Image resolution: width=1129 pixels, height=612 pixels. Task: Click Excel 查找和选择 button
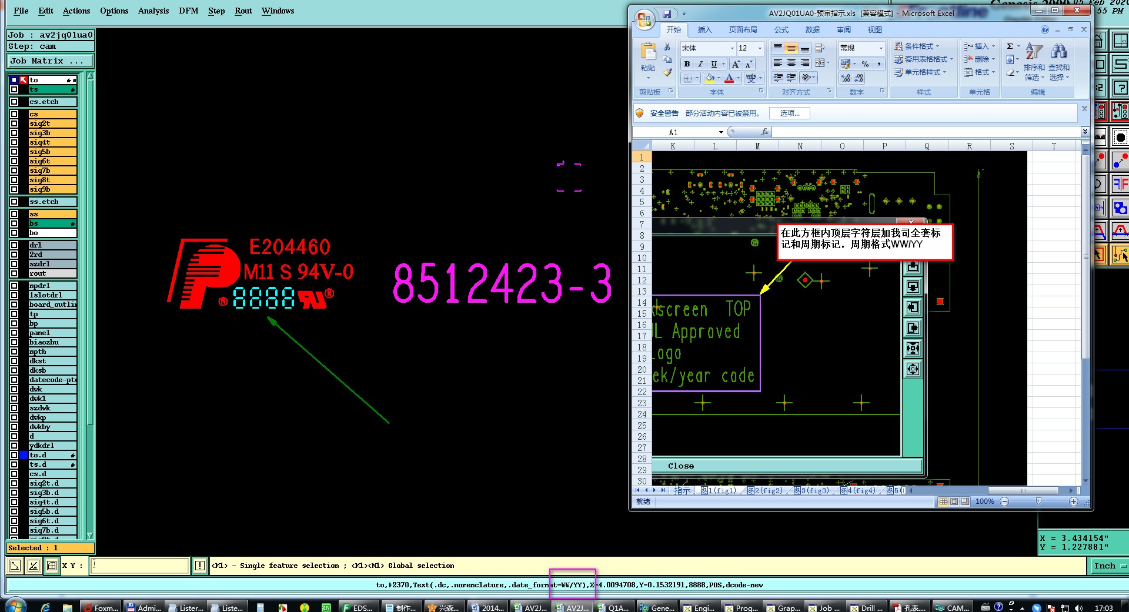[1059, 61]
